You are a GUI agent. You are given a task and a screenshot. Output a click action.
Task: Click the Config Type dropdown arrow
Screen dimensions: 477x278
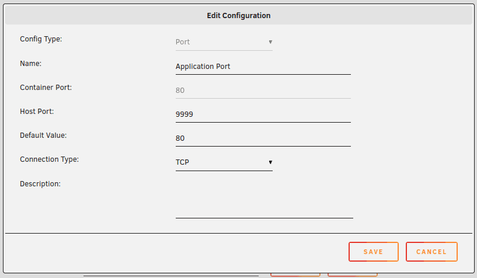270,42
